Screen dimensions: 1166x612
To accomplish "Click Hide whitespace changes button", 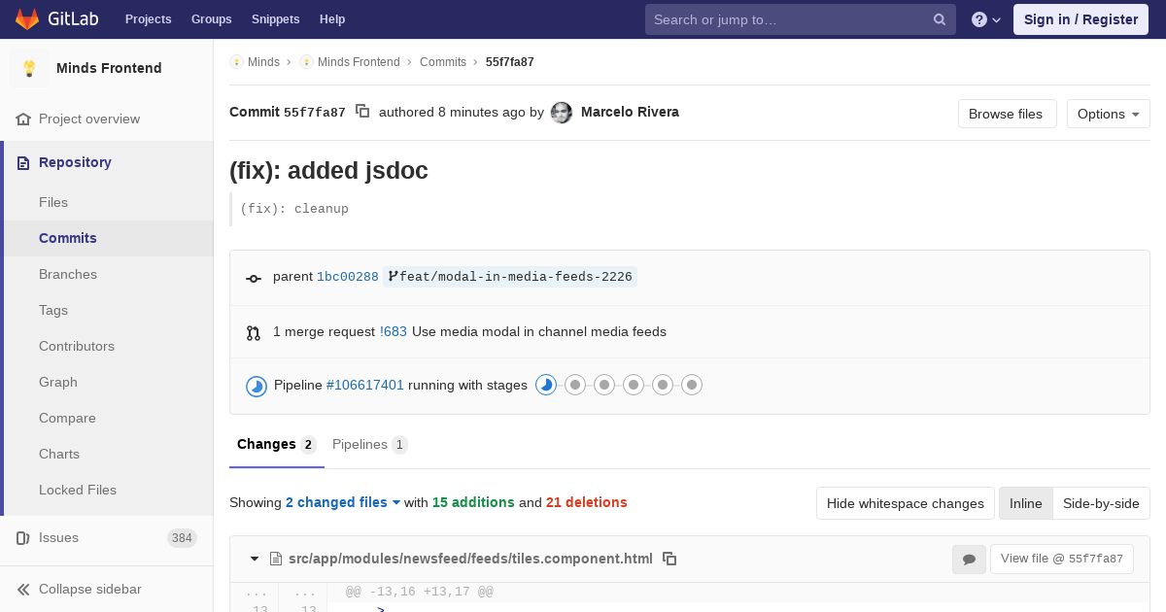I will [906, 503].
